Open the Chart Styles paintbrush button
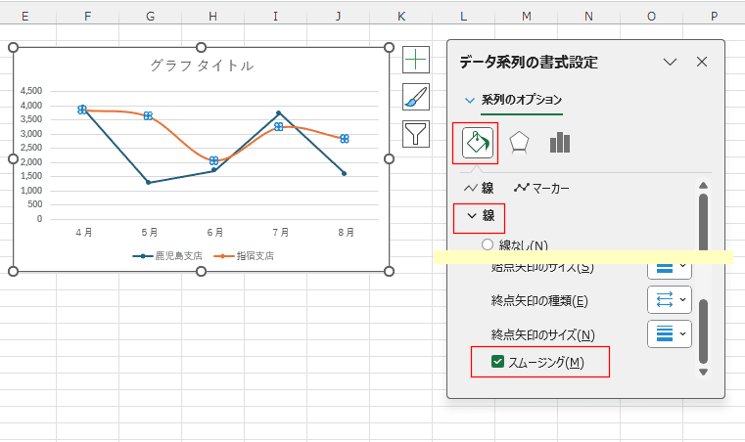The width and height of the screenshot is (745, 442). tap(416, 97)
